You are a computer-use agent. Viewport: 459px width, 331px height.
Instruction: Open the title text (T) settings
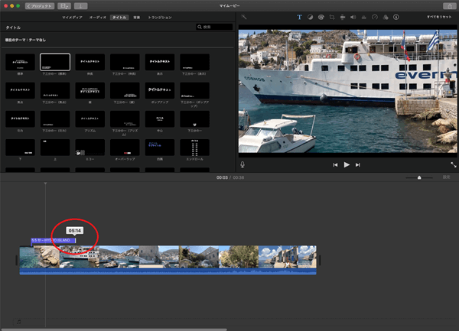point(298,16)
